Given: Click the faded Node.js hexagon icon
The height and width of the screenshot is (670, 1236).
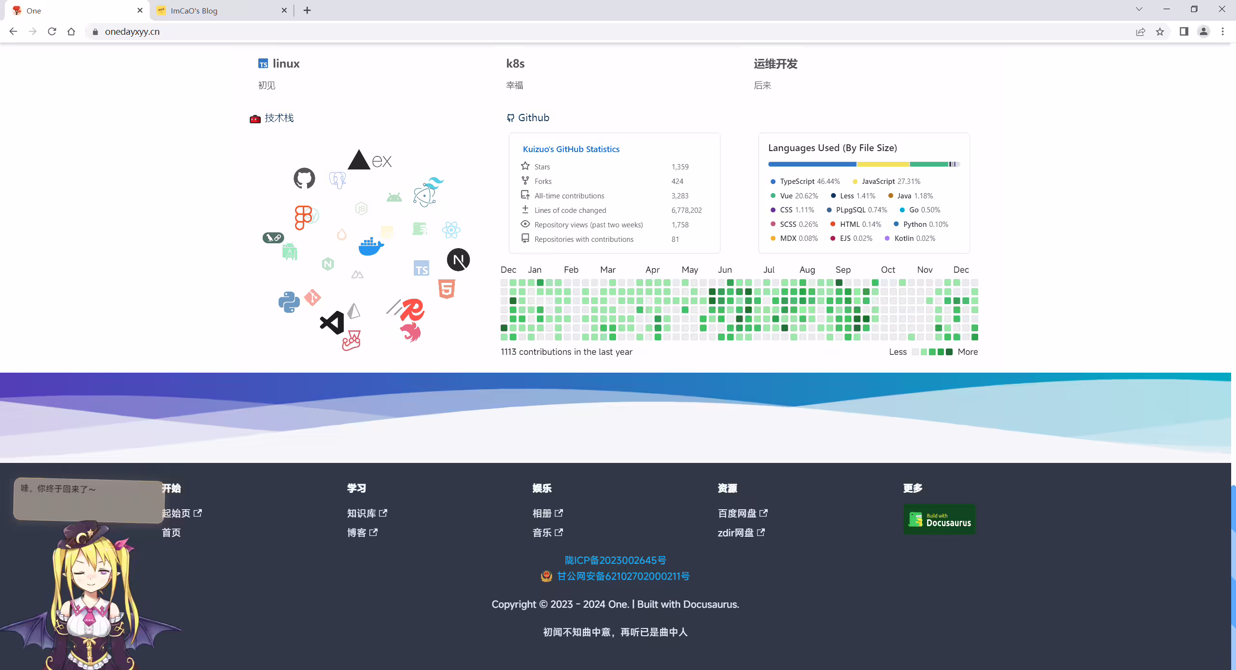Looking at the screenshot, I should point(361,208).
